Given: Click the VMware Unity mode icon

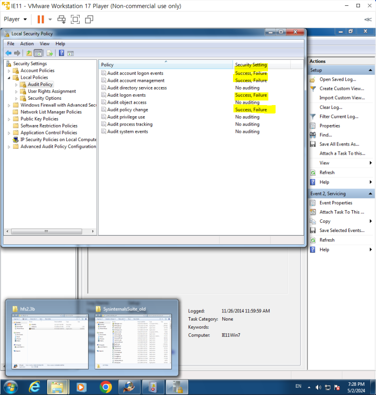Looking at the screenshot, I should coord(89,19).
